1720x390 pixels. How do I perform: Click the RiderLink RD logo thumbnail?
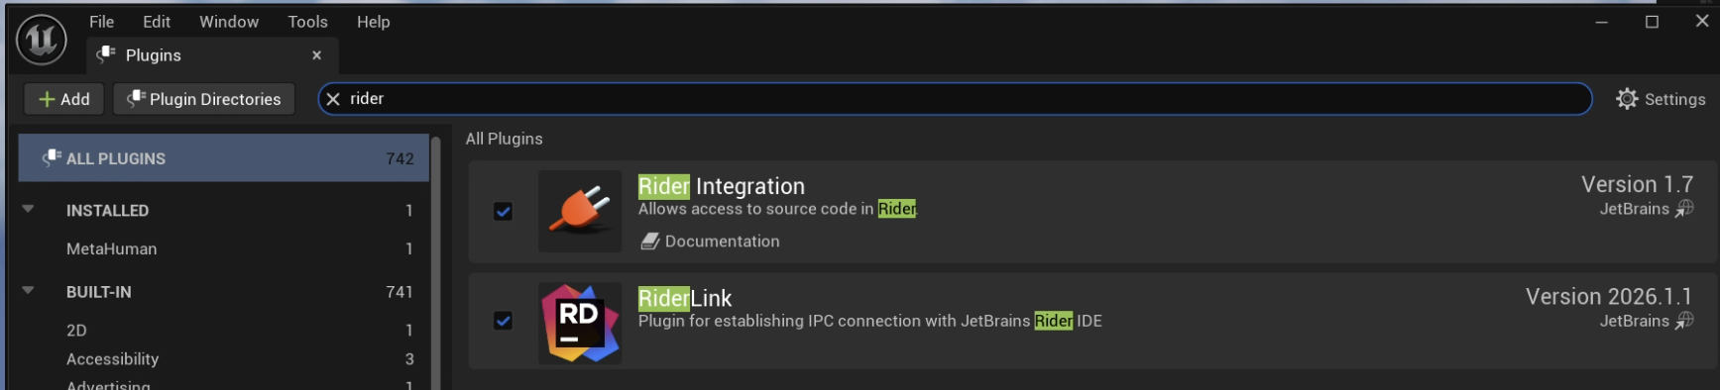[580, 323]
